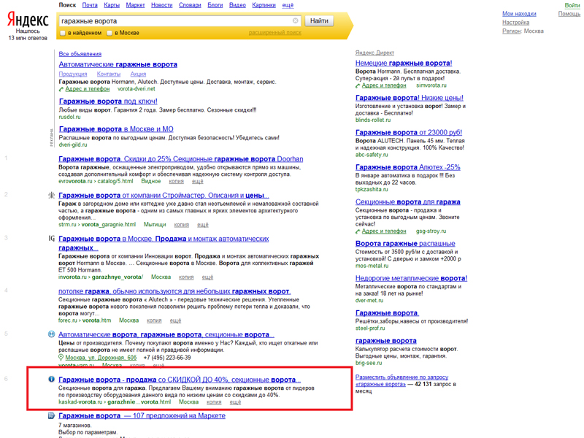Open 'Разместить объявление по запросу' link
This screenshot has height=438, width=584.
(x=402, y=377)
